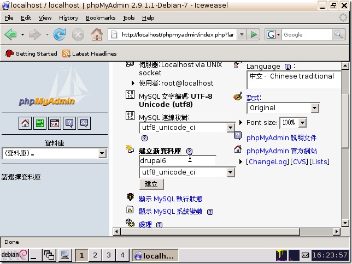Click the Getting Started bookmark
The image size is (352, 264).
click(x=31, y=53)
